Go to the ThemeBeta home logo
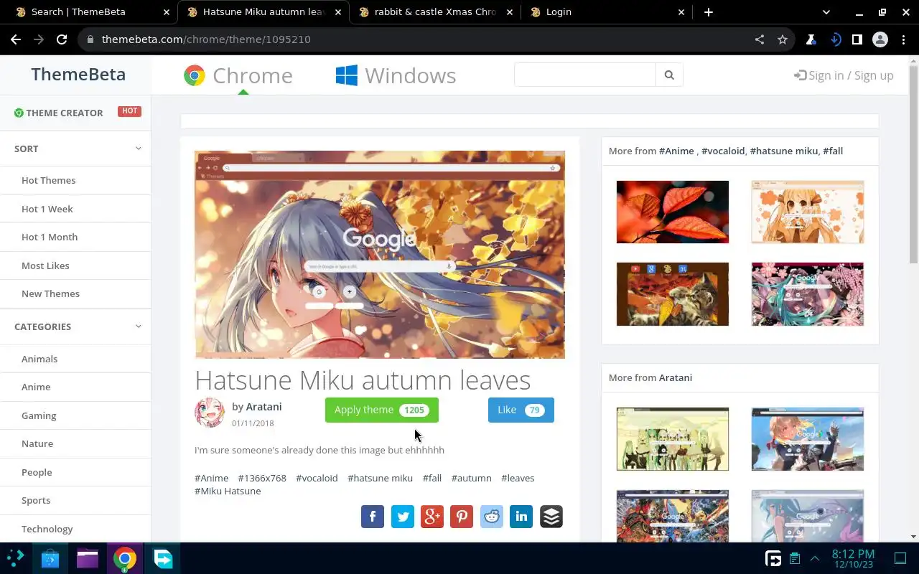The image size is (919, 574). click(x=78, y=75)
